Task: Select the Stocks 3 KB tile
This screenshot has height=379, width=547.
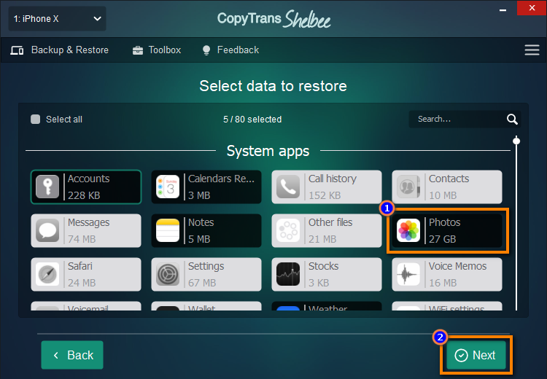Action: (x=327, y=274)
